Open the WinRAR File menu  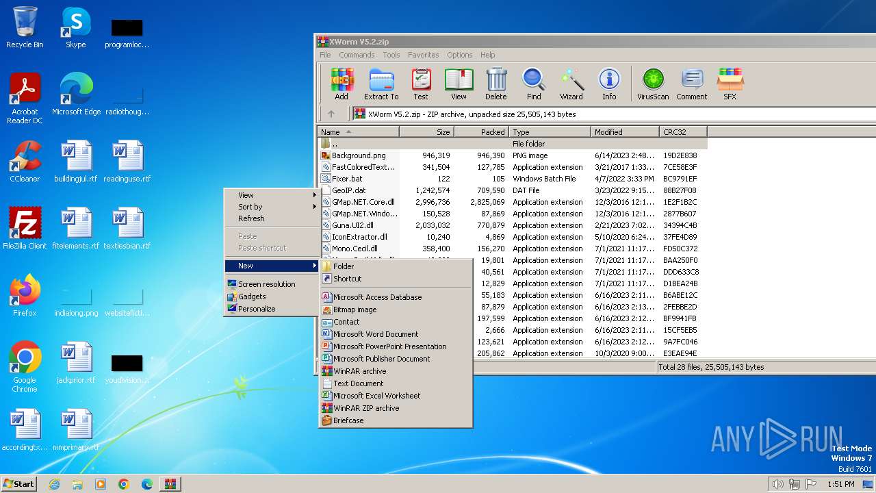coord(325,55)
